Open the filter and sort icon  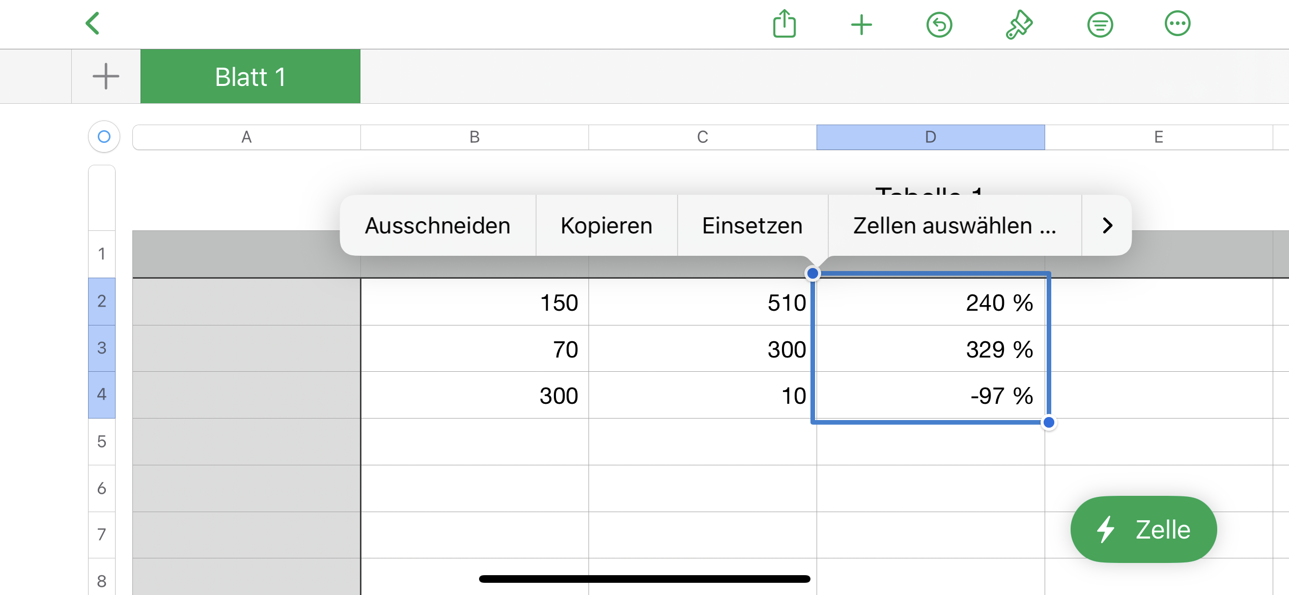pyautogui.click(x=1100, y=24)
